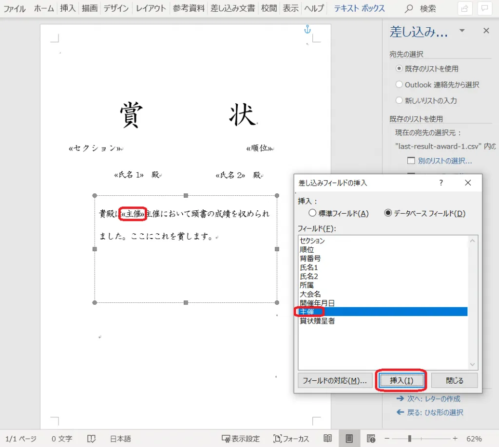Image resolution: width=499 pixels, height=447 pixels.
Task: Click the anchor icon above the page
Action: pyautogui.click(x=307, y=30)
